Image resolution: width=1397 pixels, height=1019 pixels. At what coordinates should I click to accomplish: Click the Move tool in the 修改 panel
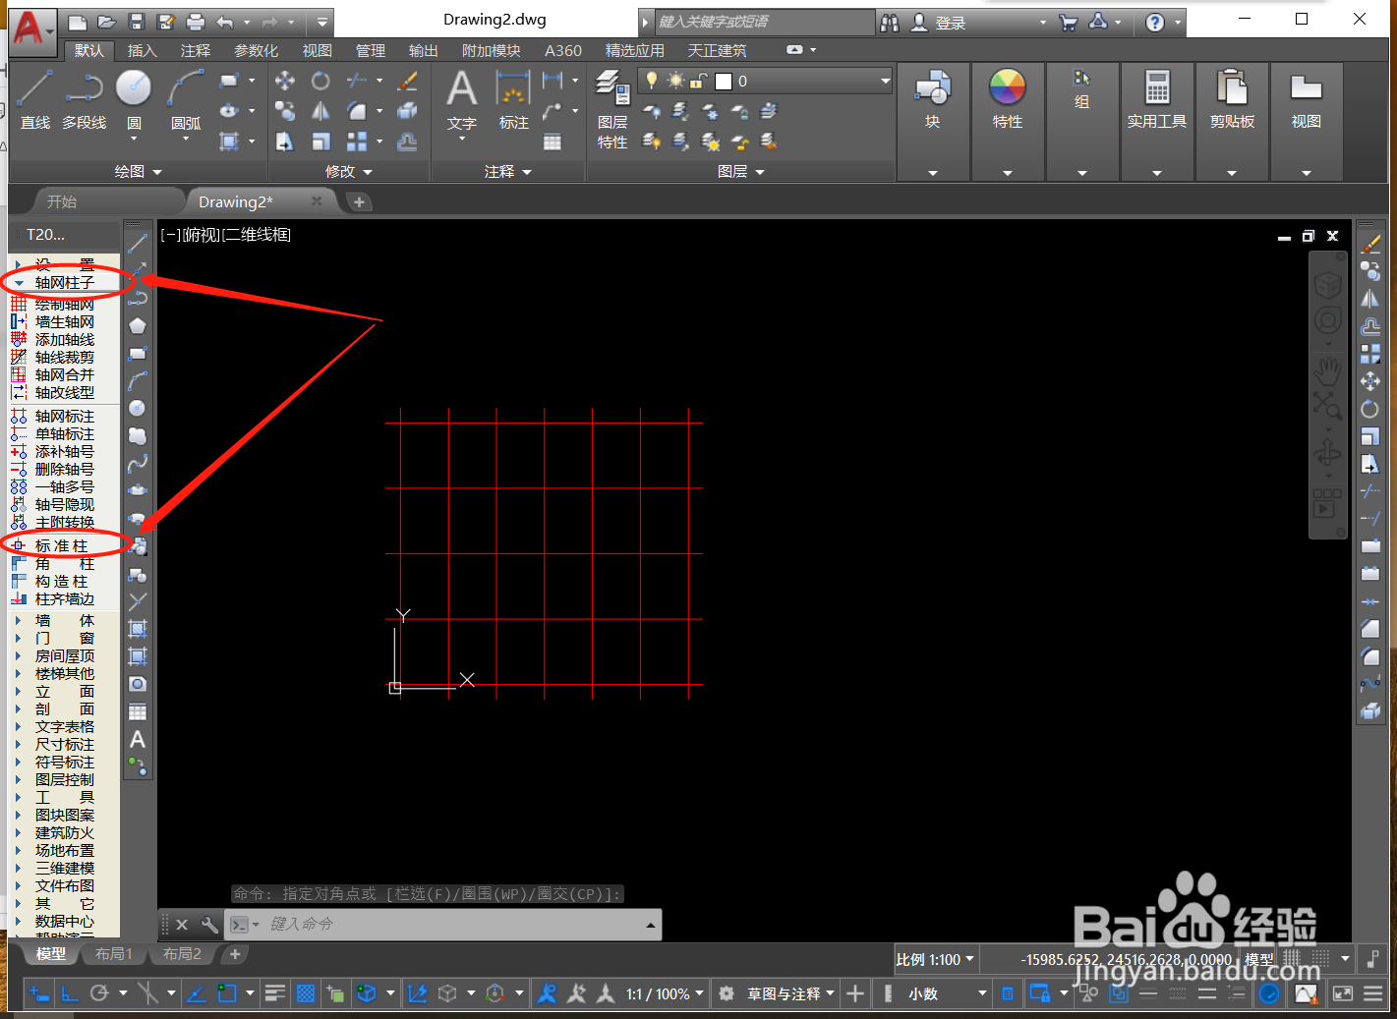tap(285, 81)
